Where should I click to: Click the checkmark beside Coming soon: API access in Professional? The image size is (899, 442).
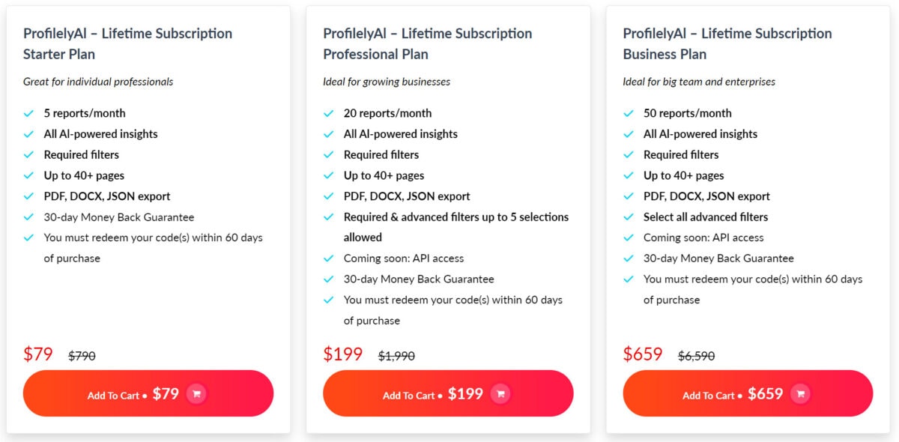pyautogui.click(x=329, y=258)
